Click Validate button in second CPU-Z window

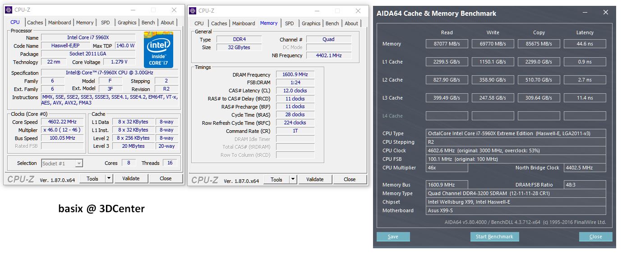[x=315, y=179]
